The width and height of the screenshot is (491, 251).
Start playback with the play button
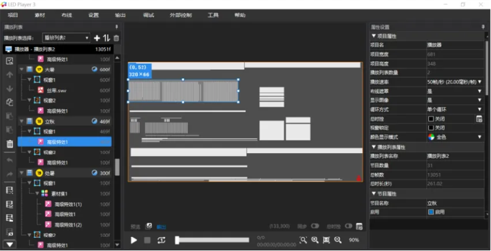point(134,240)
